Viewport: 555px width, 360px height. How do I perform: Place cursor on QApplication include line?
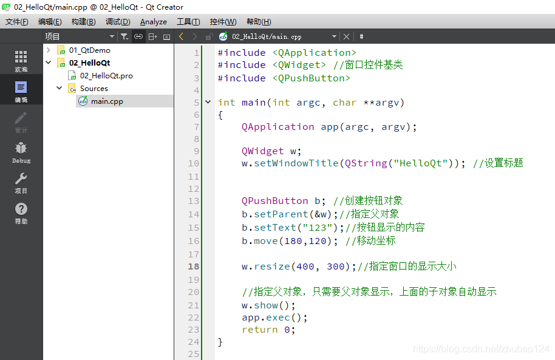(x=287, y=53)
